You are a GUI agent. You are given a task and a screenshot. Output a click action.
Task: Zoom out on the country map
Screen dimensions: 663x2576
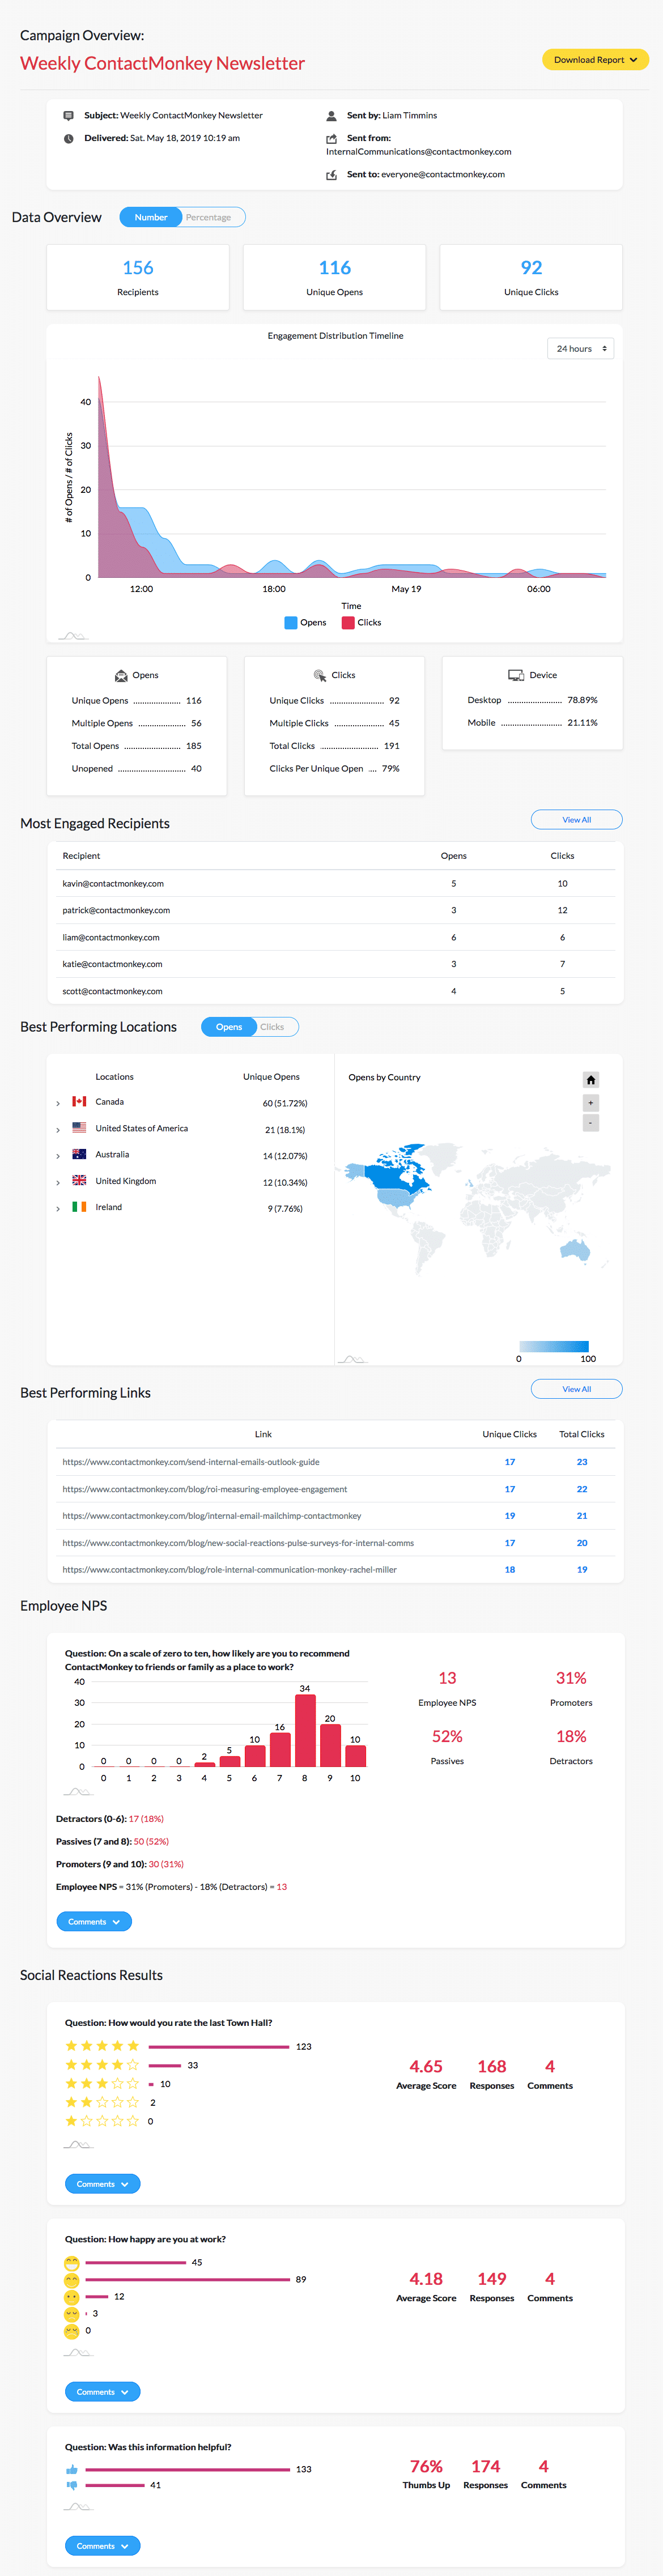pos(591,1123)
